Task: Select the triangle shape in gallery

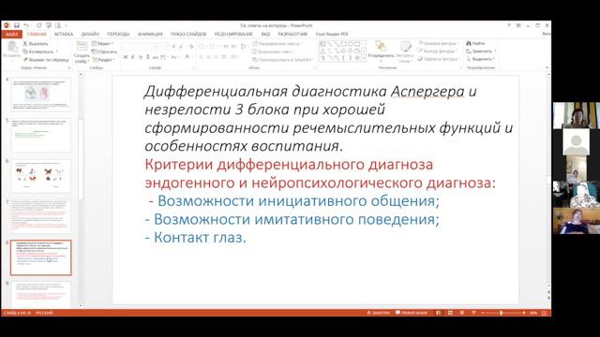Action: coord(322,51)
